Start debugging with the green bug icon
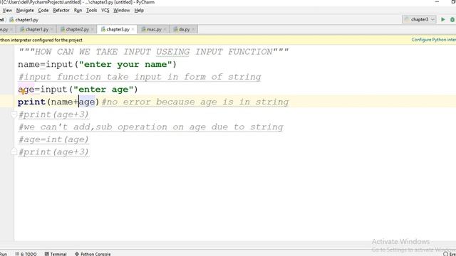456x256 pixels. [x=452, y=19]
